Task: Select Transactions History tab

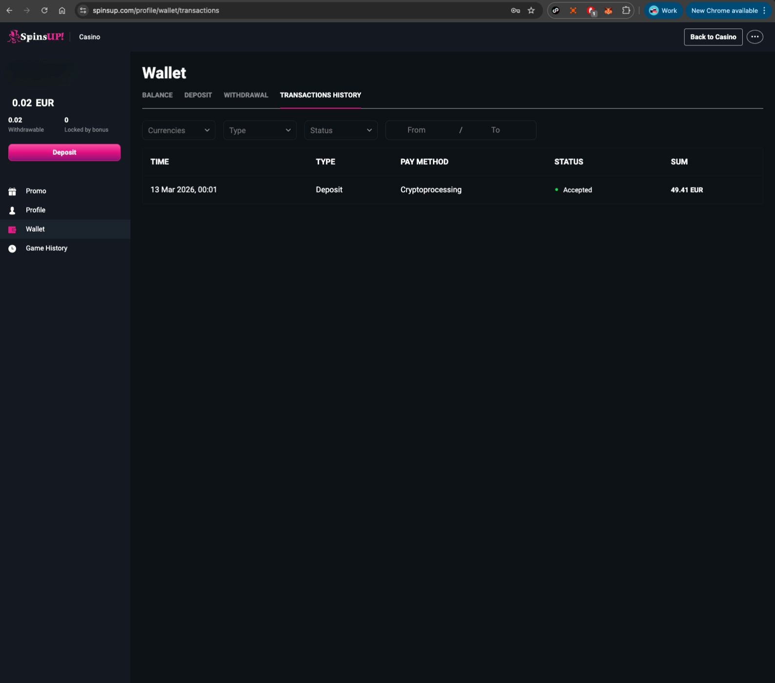Action: coord(320,95)
